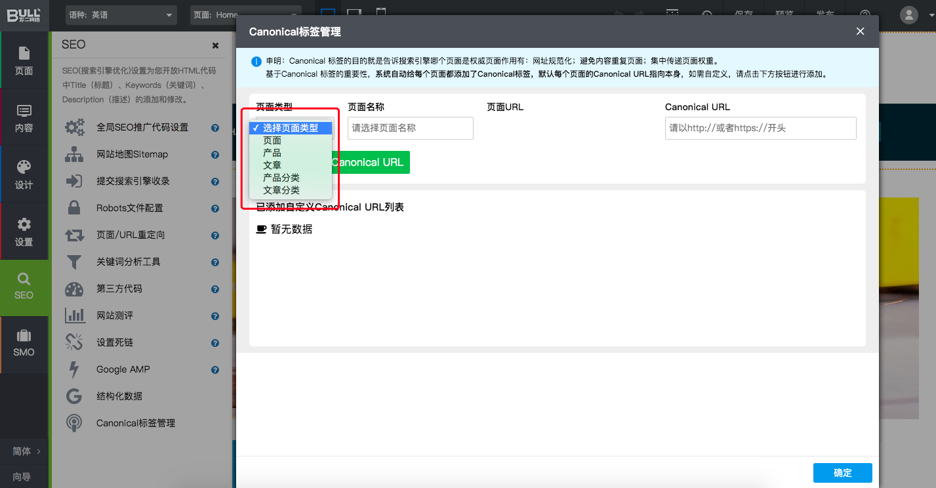Choose 文章分类 in the page type dropdown
This screenshot has height=488, width=936.
pos(281,190)
